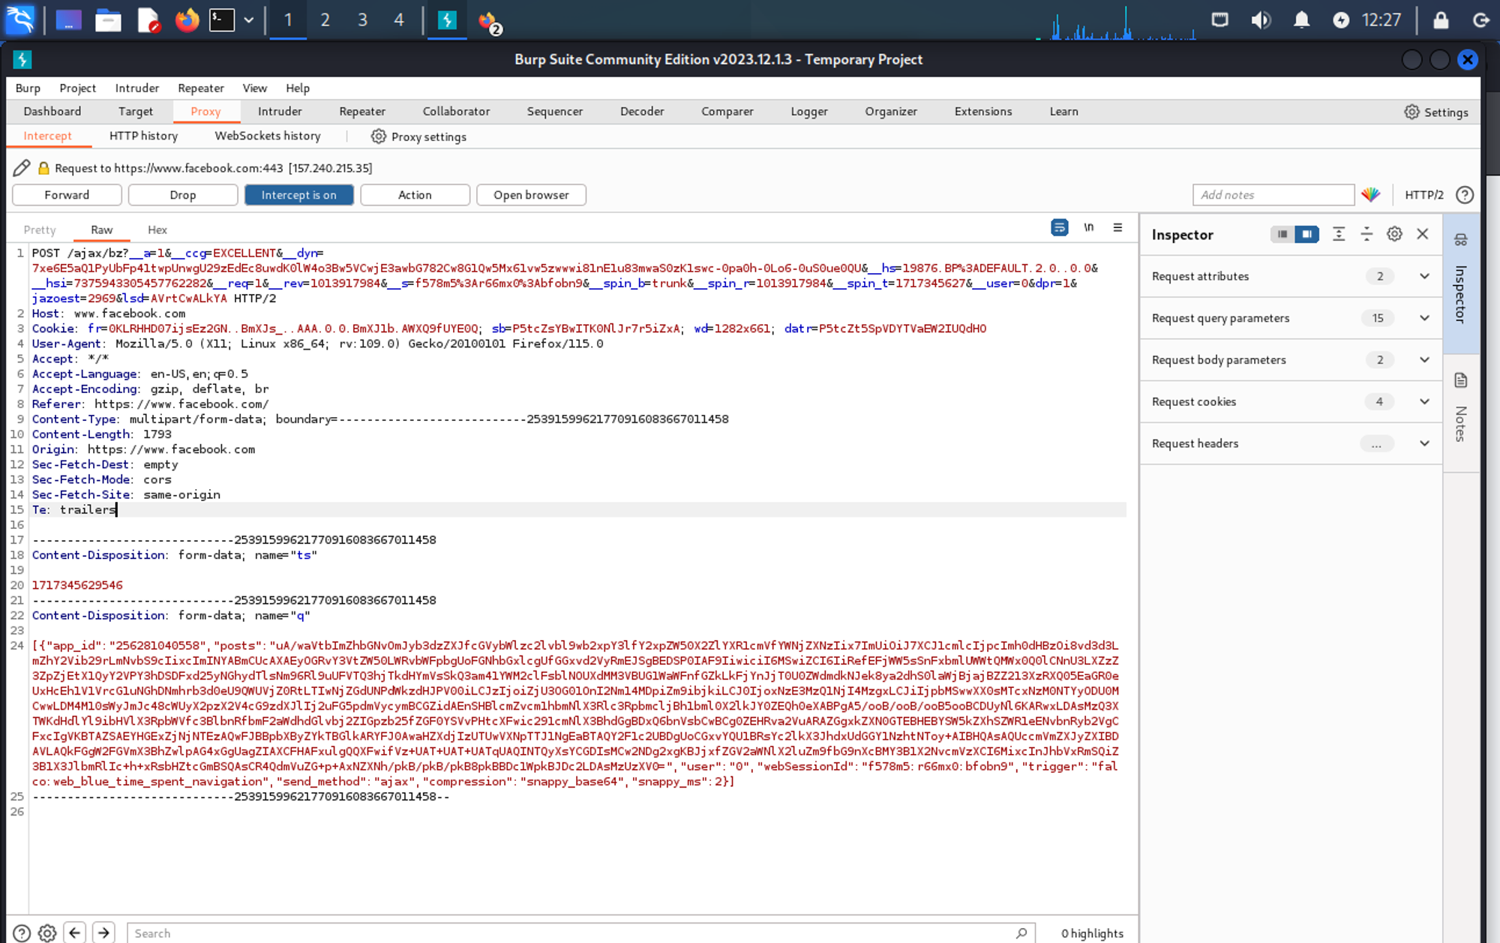Expand Request query parameters section
The width and height of the screenshot is (1500, 943).
coord(1291,318)
